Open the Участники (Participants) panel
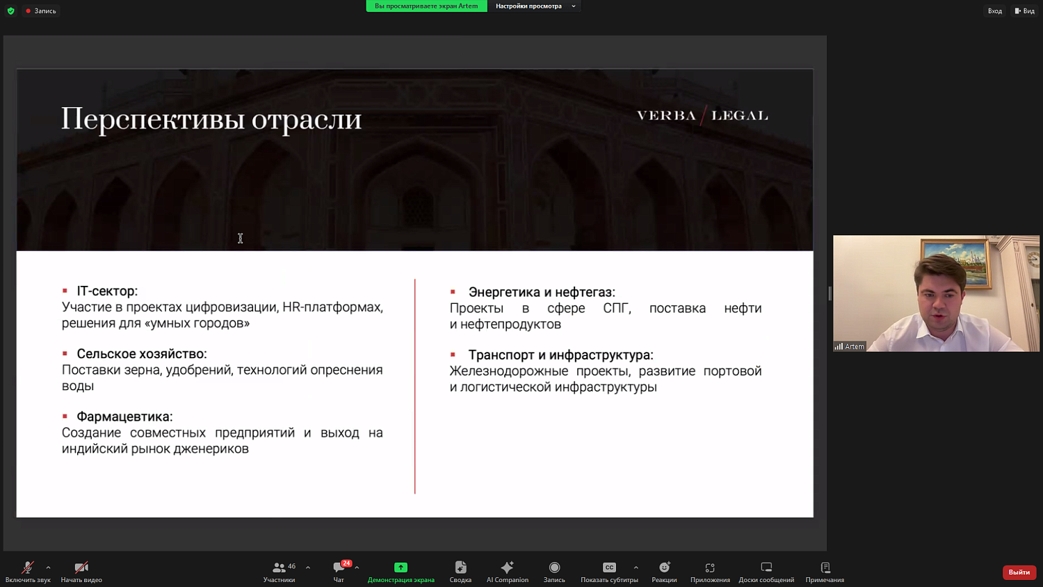Image resolution: width=1043 pixels, height=587 pixels. pos(279,570)
